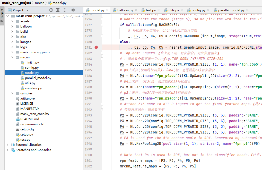Open the Project view dropdown arrow
The width and height of the screenshot is (262, 170).
click(x=27, y=10)
